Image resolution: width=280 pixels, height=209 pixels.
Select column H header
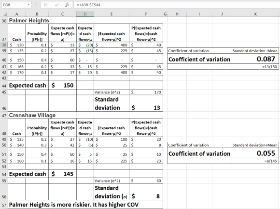177,14
